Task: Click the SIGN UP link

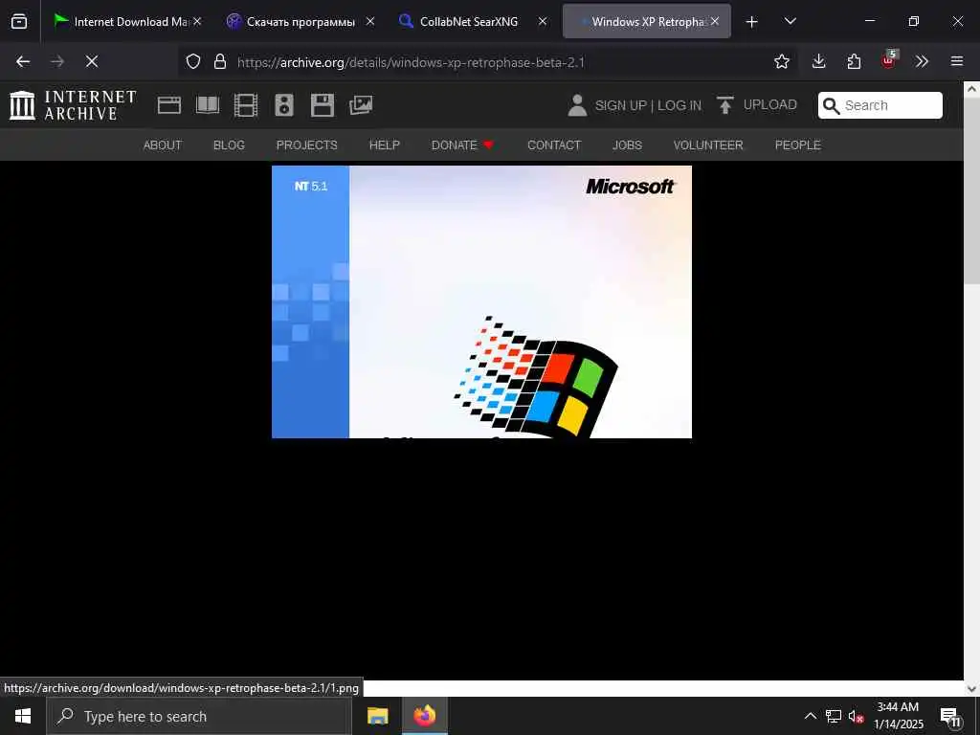Action: point(620,105)
